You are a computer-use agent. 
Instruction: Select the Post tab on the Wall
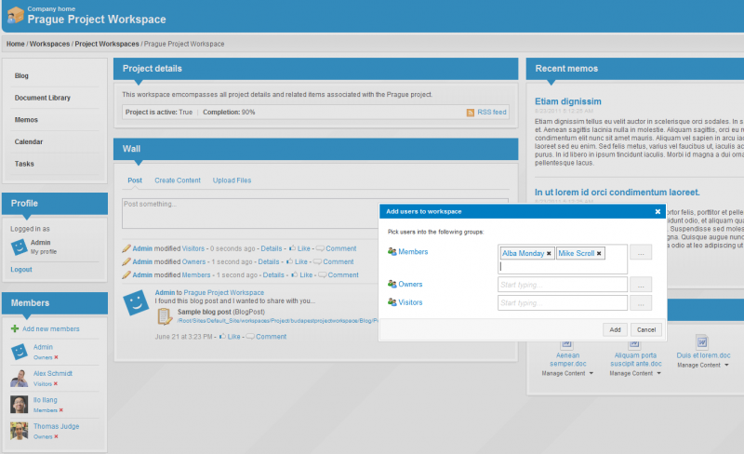pos(135,180)
